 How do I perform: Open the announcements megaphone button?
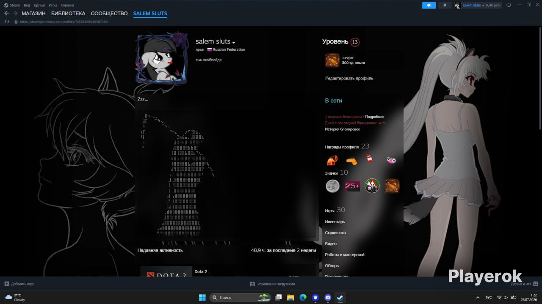tap(429, 5)
